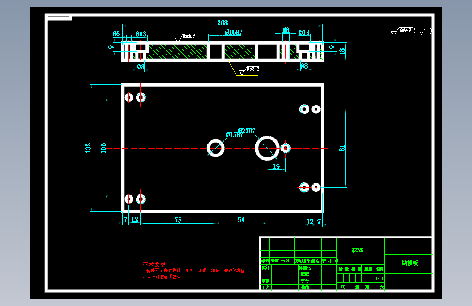Click the Ø23H7 large hole circle in plan view
This screenshot has height=306, width=472.
click(x=267, y=148)
